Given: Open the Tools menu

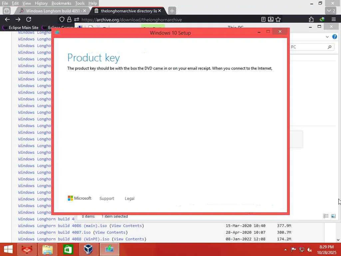Looking at the screenshot, I should (x=80, y=3).
